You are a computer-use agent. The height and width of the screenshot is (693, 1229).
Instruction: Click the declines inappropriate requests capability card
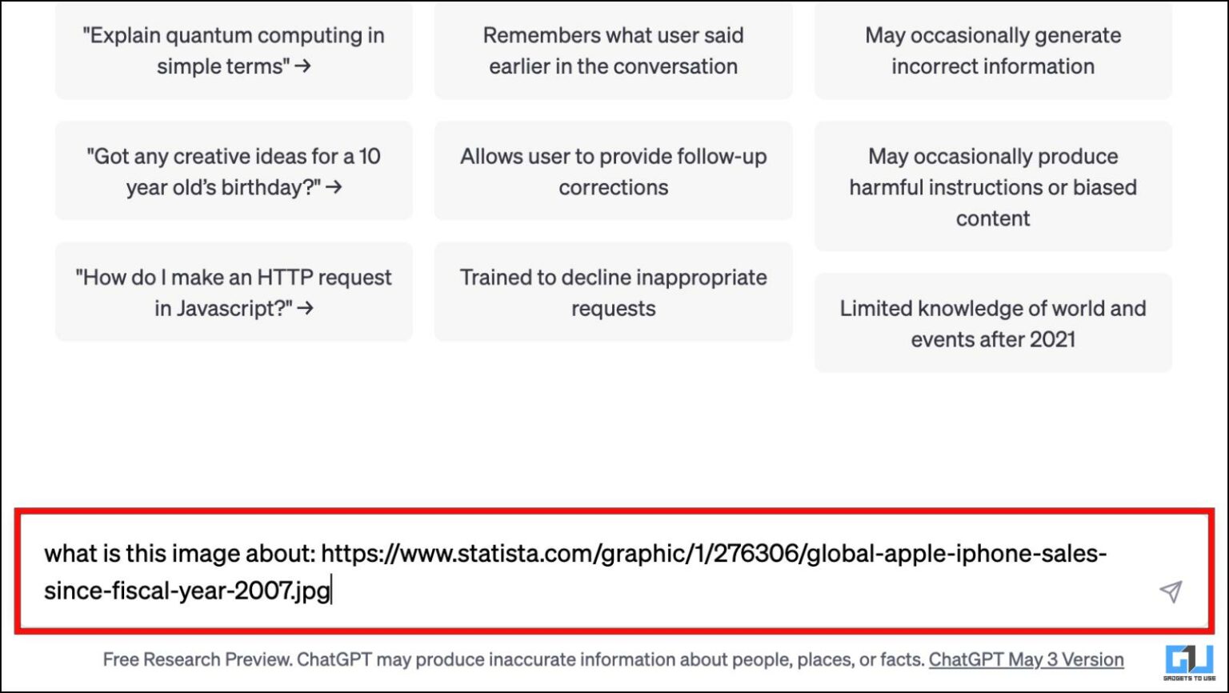613,292
